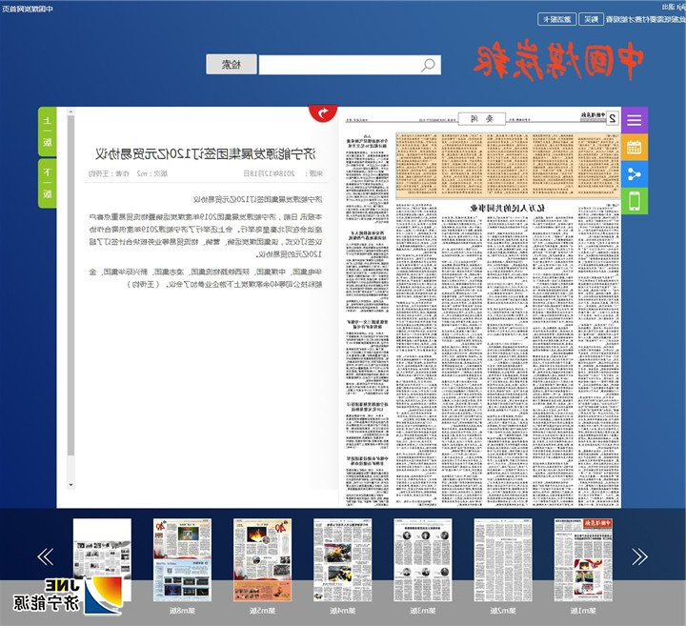Click the date 2018年12月18日 in article meta

(269, 173)
